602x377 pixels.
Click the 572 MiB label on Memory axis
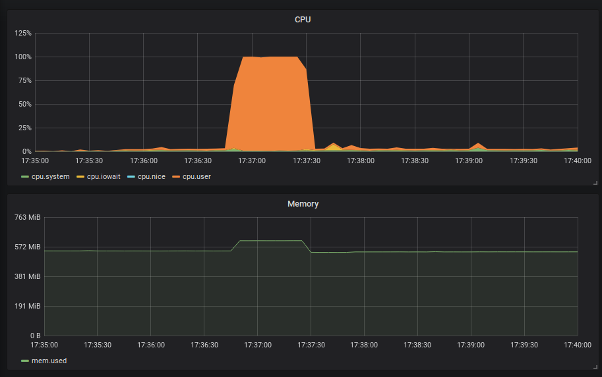point(28,247)
